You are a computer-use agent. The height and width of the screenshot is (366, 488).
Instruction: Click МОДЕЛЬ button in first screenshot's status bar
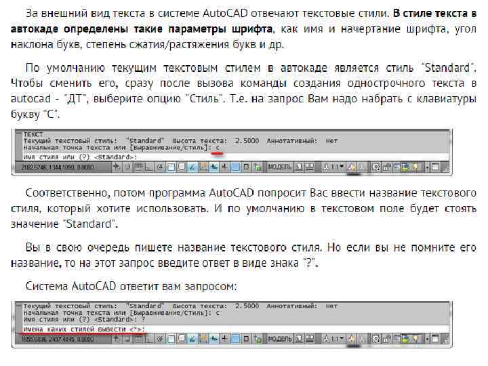(280, 167)
